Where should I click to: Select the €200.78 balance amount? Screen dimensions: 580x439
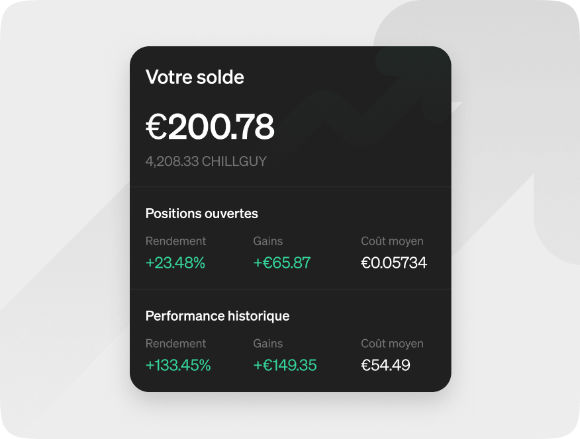pos(210,127)
